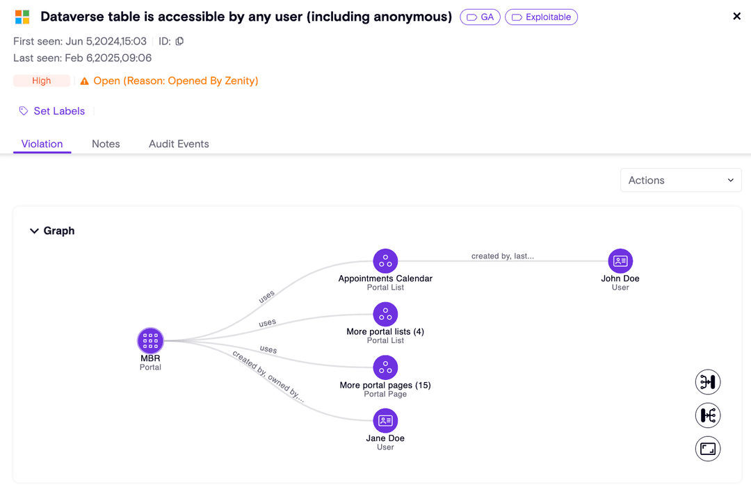Click the expand graph nodes icon button

click(x=708, y=415)
